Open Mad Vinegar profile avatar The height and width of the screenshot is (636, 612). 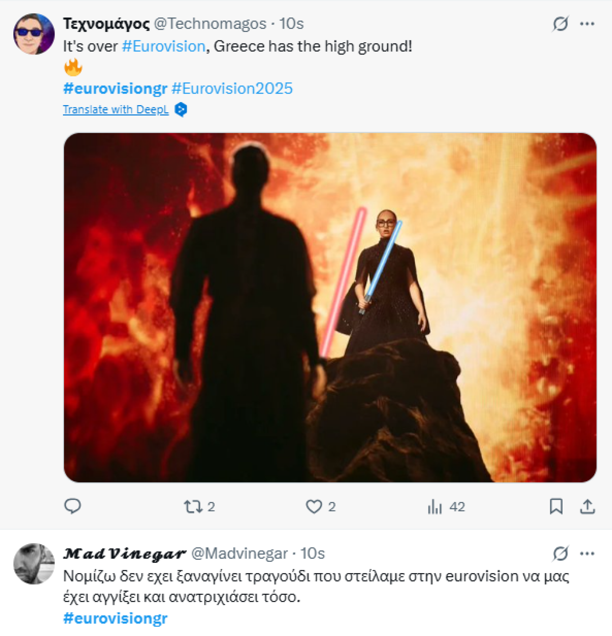click(34, 564)
